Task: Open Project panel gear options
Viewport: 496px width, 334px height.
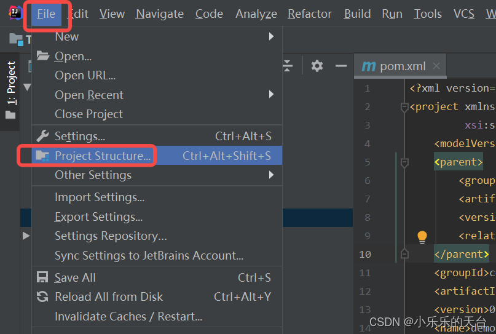Action: point(317,66)
